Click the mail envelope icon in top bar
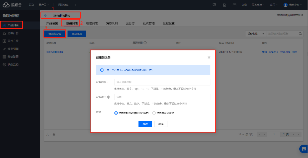 [234, 5]
